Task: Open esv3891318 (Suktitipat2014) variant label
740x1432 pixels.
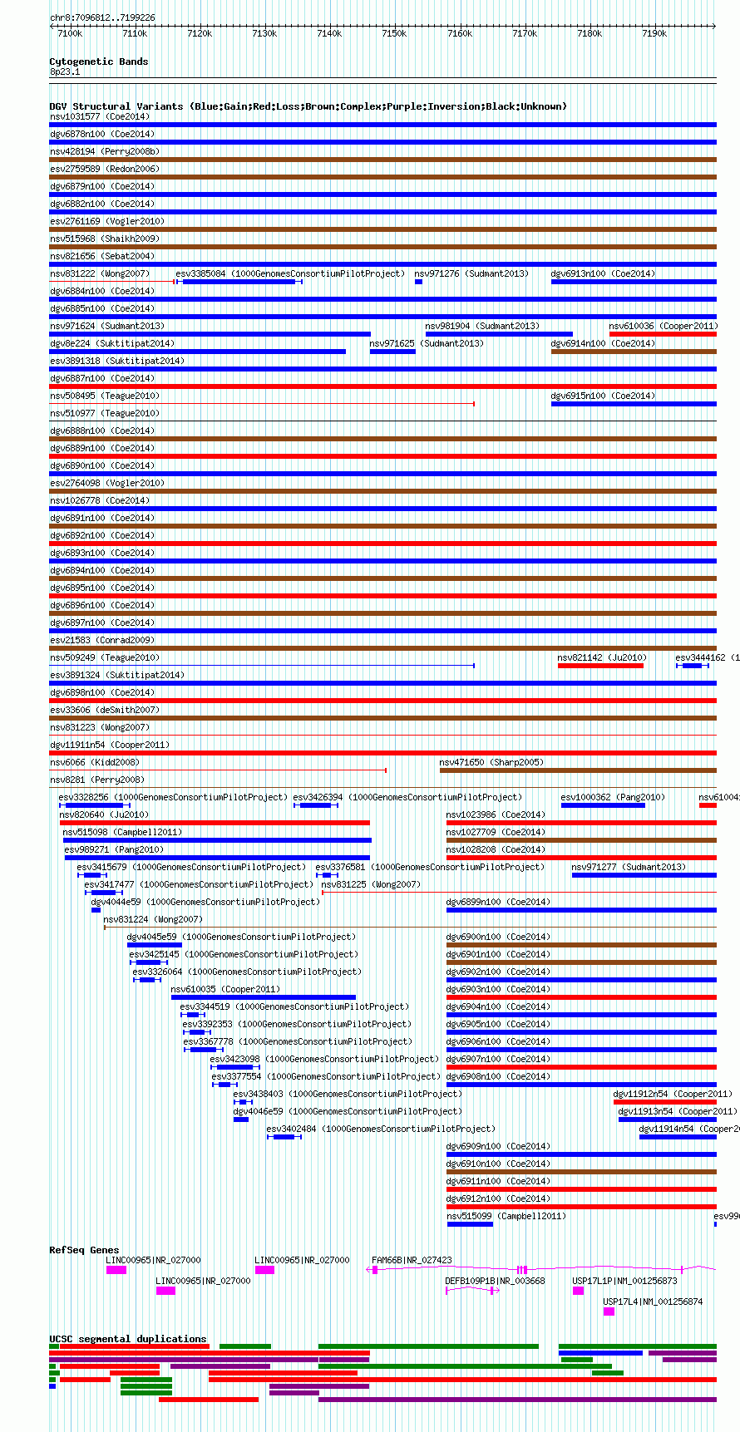Action: click(x=117, y=361)
